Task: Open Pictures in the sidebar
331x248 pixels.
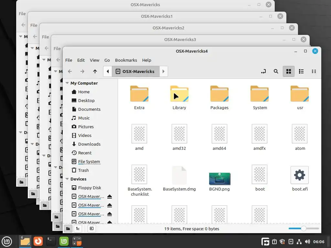Action: 86,127
